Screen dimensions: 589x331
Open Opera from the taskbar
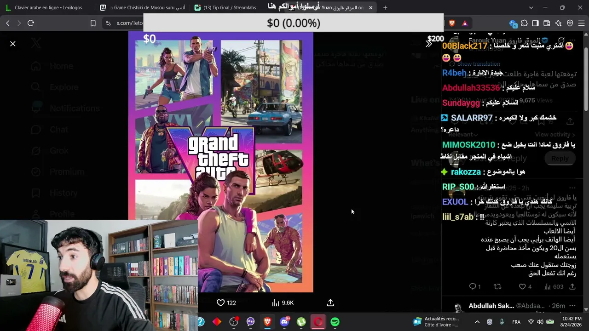tap(318, 322)
